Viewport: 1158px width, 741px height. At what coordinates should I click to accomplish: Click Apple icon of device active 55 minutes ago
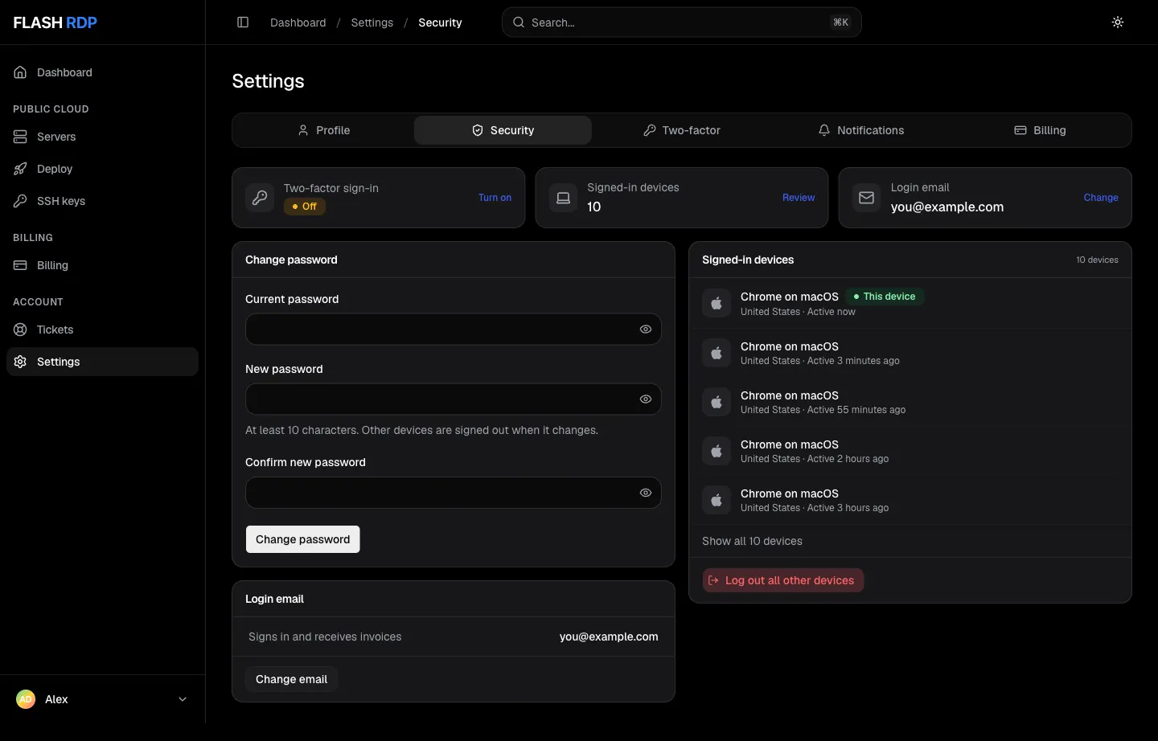[x=717, y=402]
